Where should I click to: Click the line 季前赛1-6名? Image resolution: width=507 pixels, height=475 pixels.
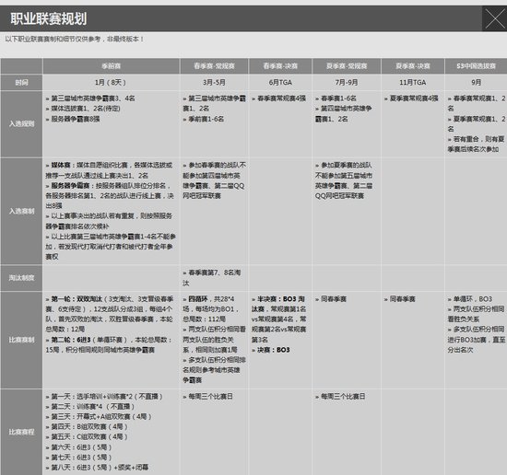click(204, 119)
